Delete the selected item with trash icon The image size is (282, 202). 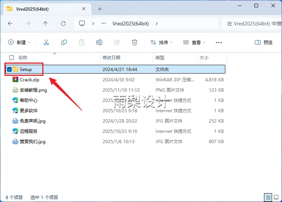coord(135,42)
